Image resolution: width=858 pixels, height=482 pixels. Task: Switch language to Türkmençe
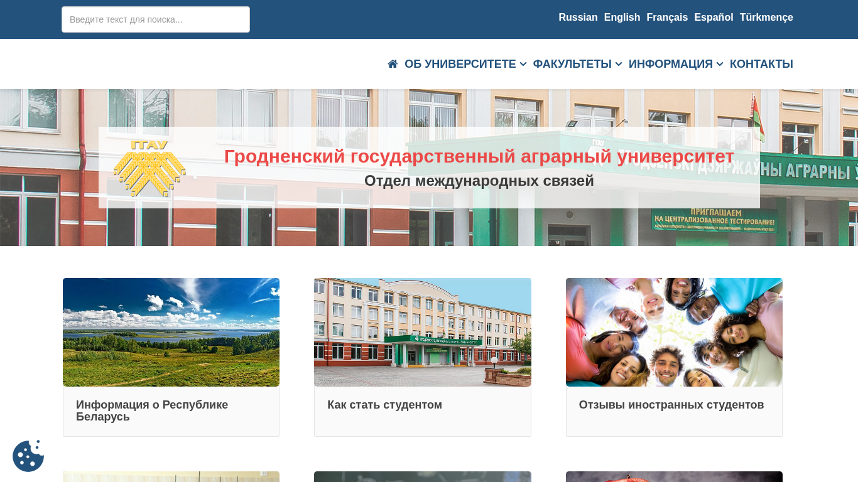pos(766,18)
